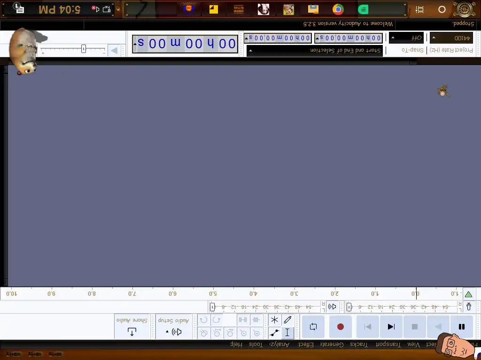
Task: Click the 5:04 PM clock
Action: (x=59, y=9)
